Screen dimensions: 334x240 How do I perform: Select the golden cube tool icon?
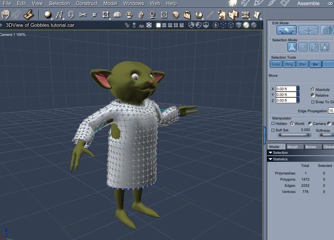[x=175, y=14]
